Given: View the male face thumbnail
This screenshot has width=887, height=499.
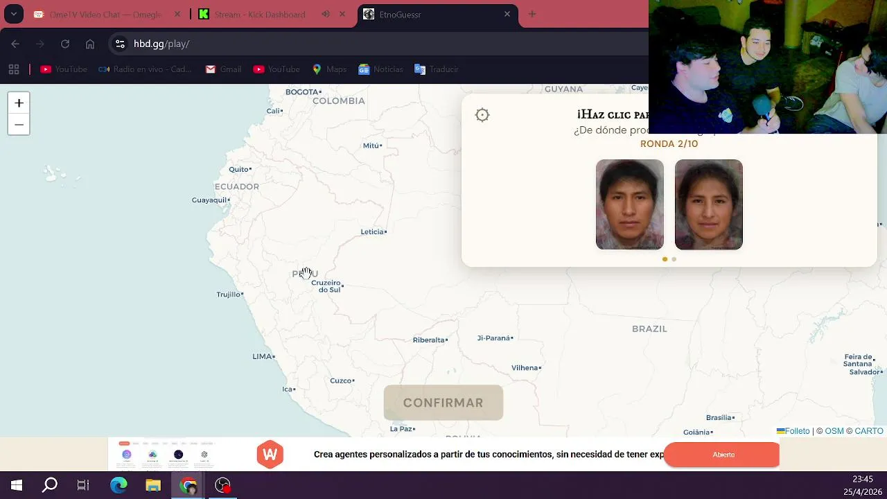Looking at the screenshot, I should 630,204.
